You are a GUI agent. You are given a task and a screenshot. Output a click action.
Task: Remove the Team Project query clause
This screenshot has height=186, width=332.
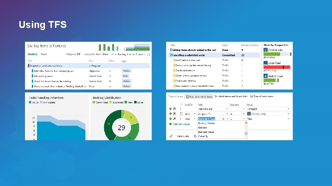point(175,109)
